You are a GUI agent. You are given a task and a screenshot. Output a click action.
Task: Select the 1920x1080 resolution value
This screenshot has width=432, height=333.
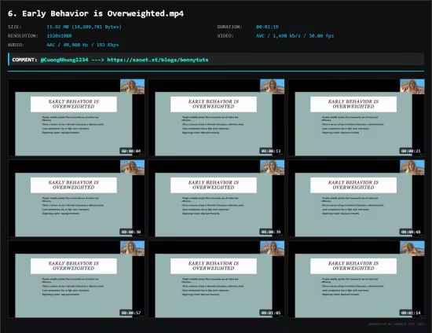[59, 36]
